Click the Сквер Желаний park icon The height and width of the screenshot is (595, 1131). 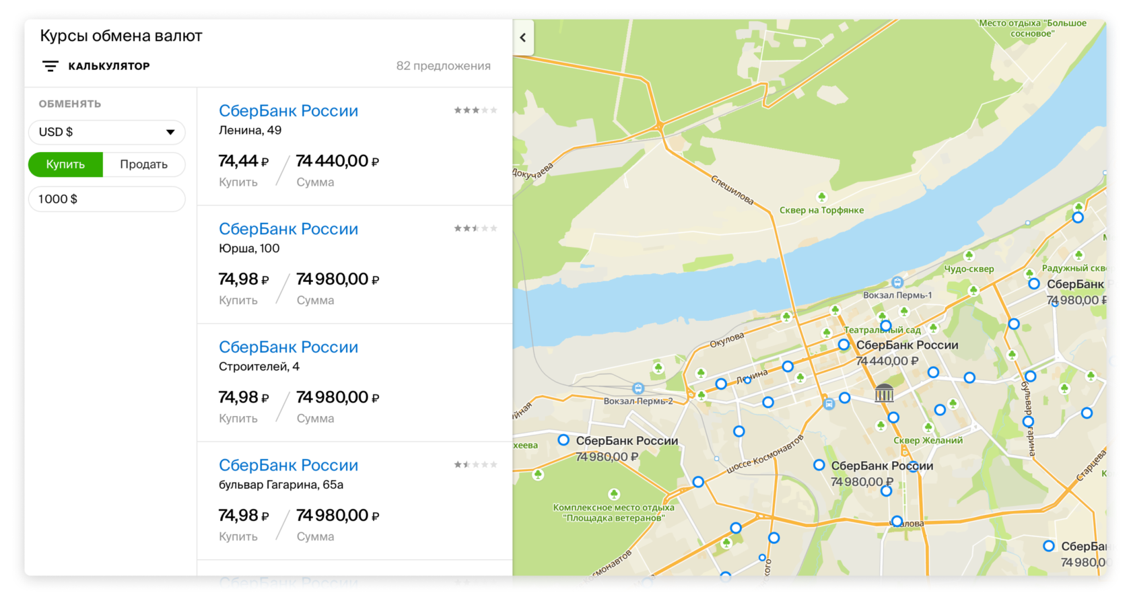928,427
